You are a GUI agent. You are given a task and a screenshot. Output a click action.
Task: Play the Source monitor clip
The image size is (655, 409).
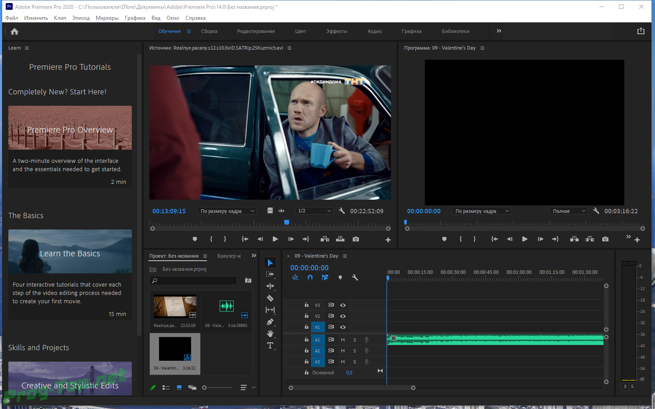tap(275, 239)
